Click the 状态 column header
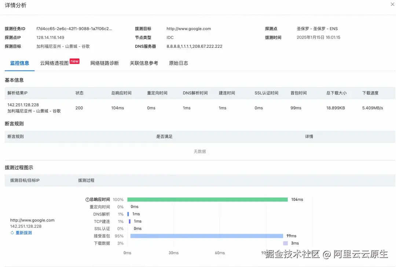Screen dimensions: 396x267 click(79, 93)
